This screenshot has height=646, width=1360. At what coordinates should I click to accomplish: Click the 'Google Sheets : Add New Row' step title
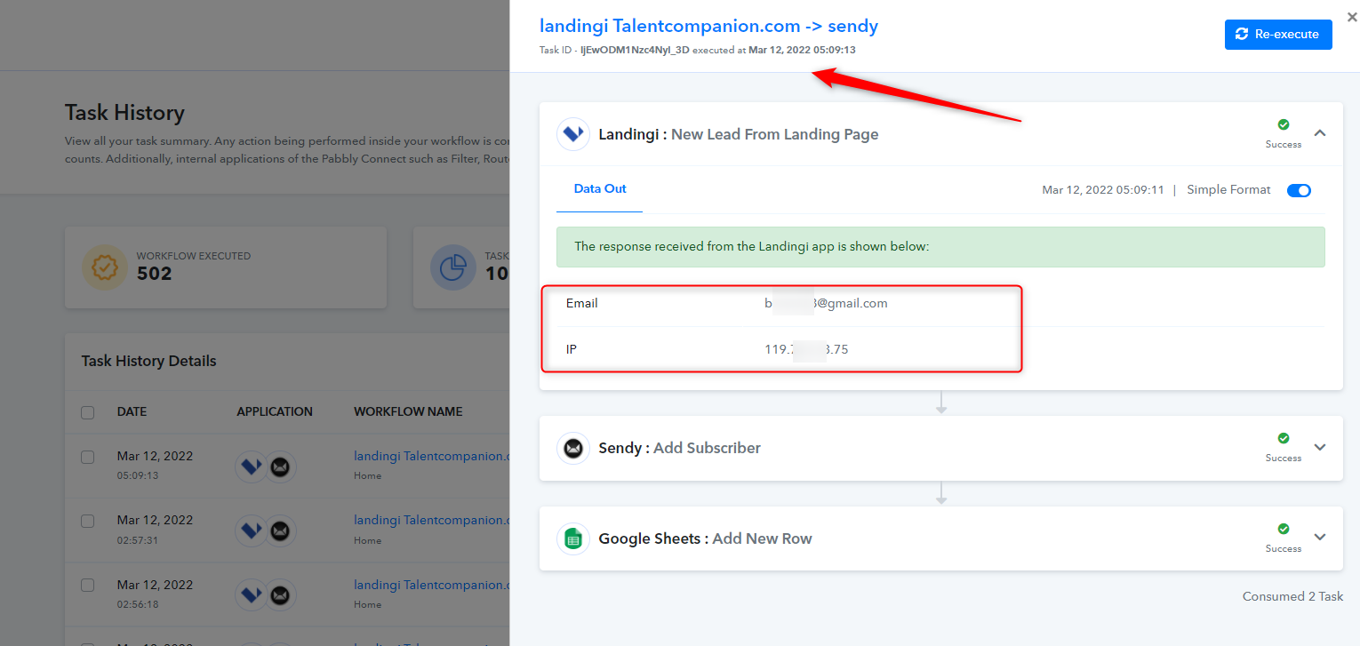point(706,538)
